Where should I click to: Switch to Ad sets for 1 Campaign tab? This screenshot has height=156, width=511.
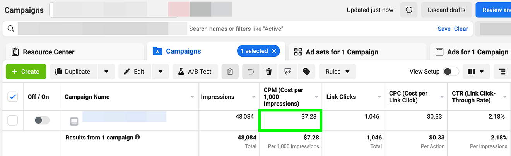pyautogui.click(x=342, y=52)
